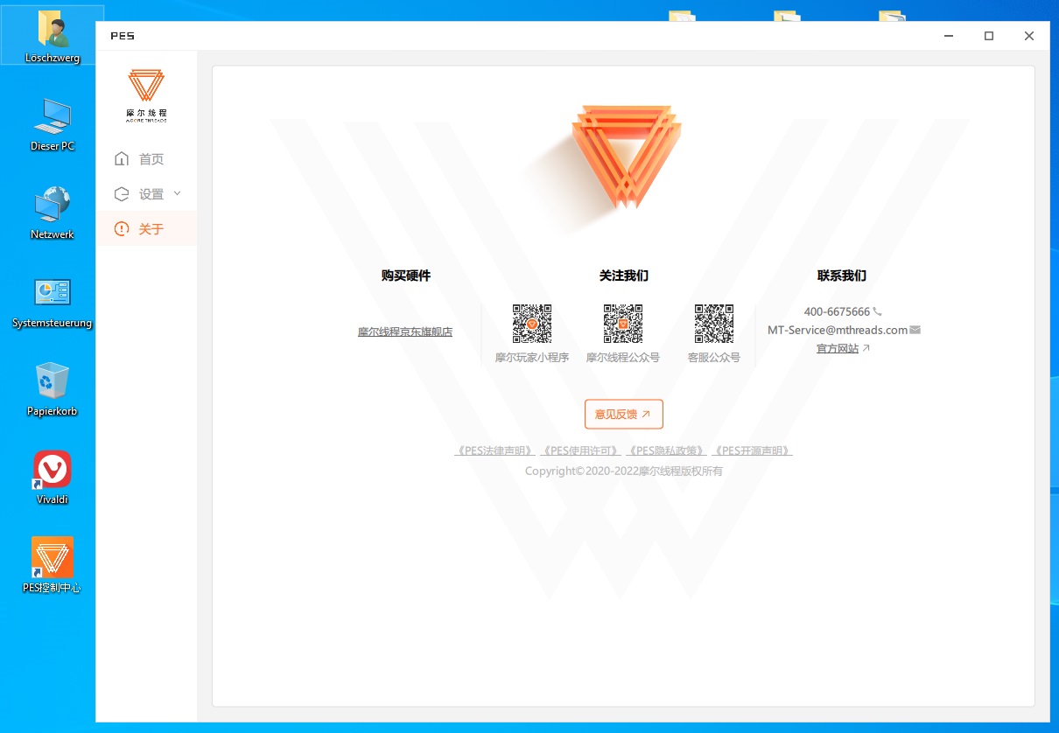Click the large orange triangle logo

click(x=625, y=156)
